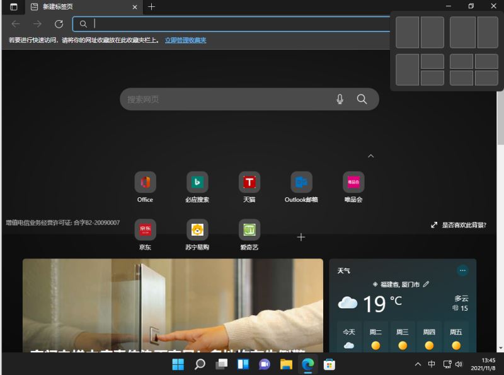Screen dimensions: 504x375
Task: Open the 苏宁易购 quick link
Action: tap(197, 235)
